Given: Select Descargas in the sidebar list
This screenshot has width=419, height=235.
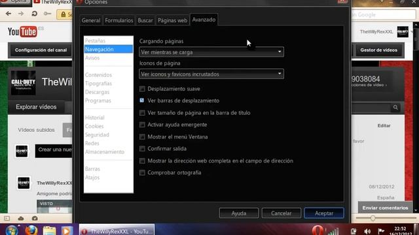Looking at the screenshot, I should [108, 92].
